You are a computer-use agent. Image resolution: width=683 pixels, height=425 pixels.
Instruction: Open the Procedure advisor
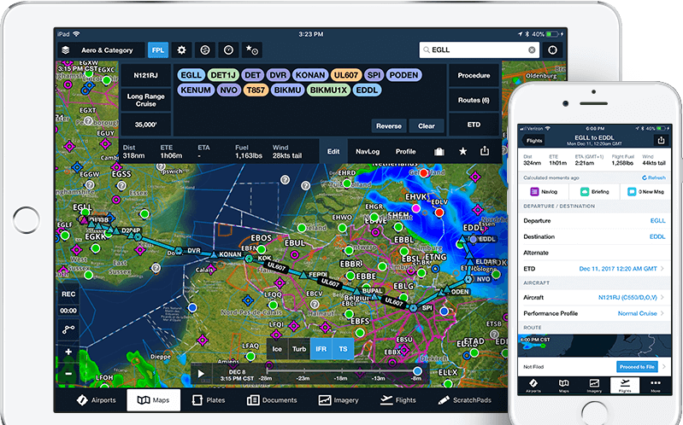tap(474, 75)
